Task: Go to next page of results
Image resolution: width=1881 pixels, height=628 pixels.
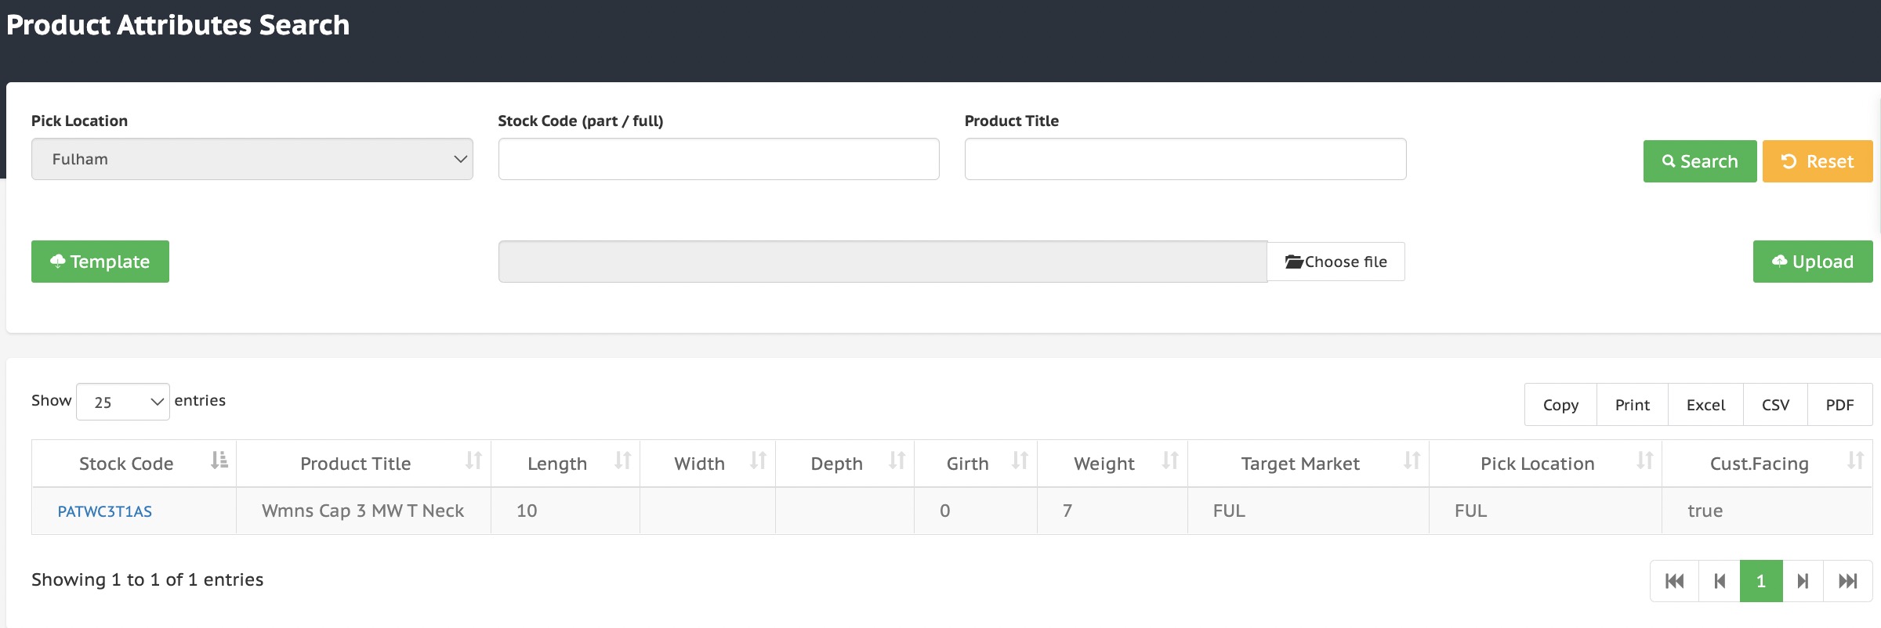Action: pos(1803,581)
